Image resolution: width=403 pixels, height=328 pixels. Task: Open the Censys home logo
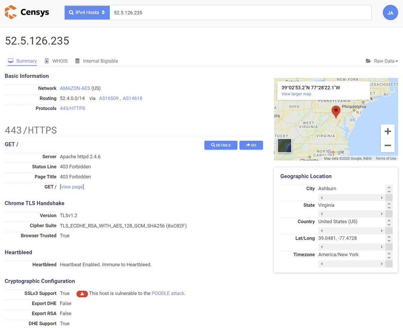(27, 12)
